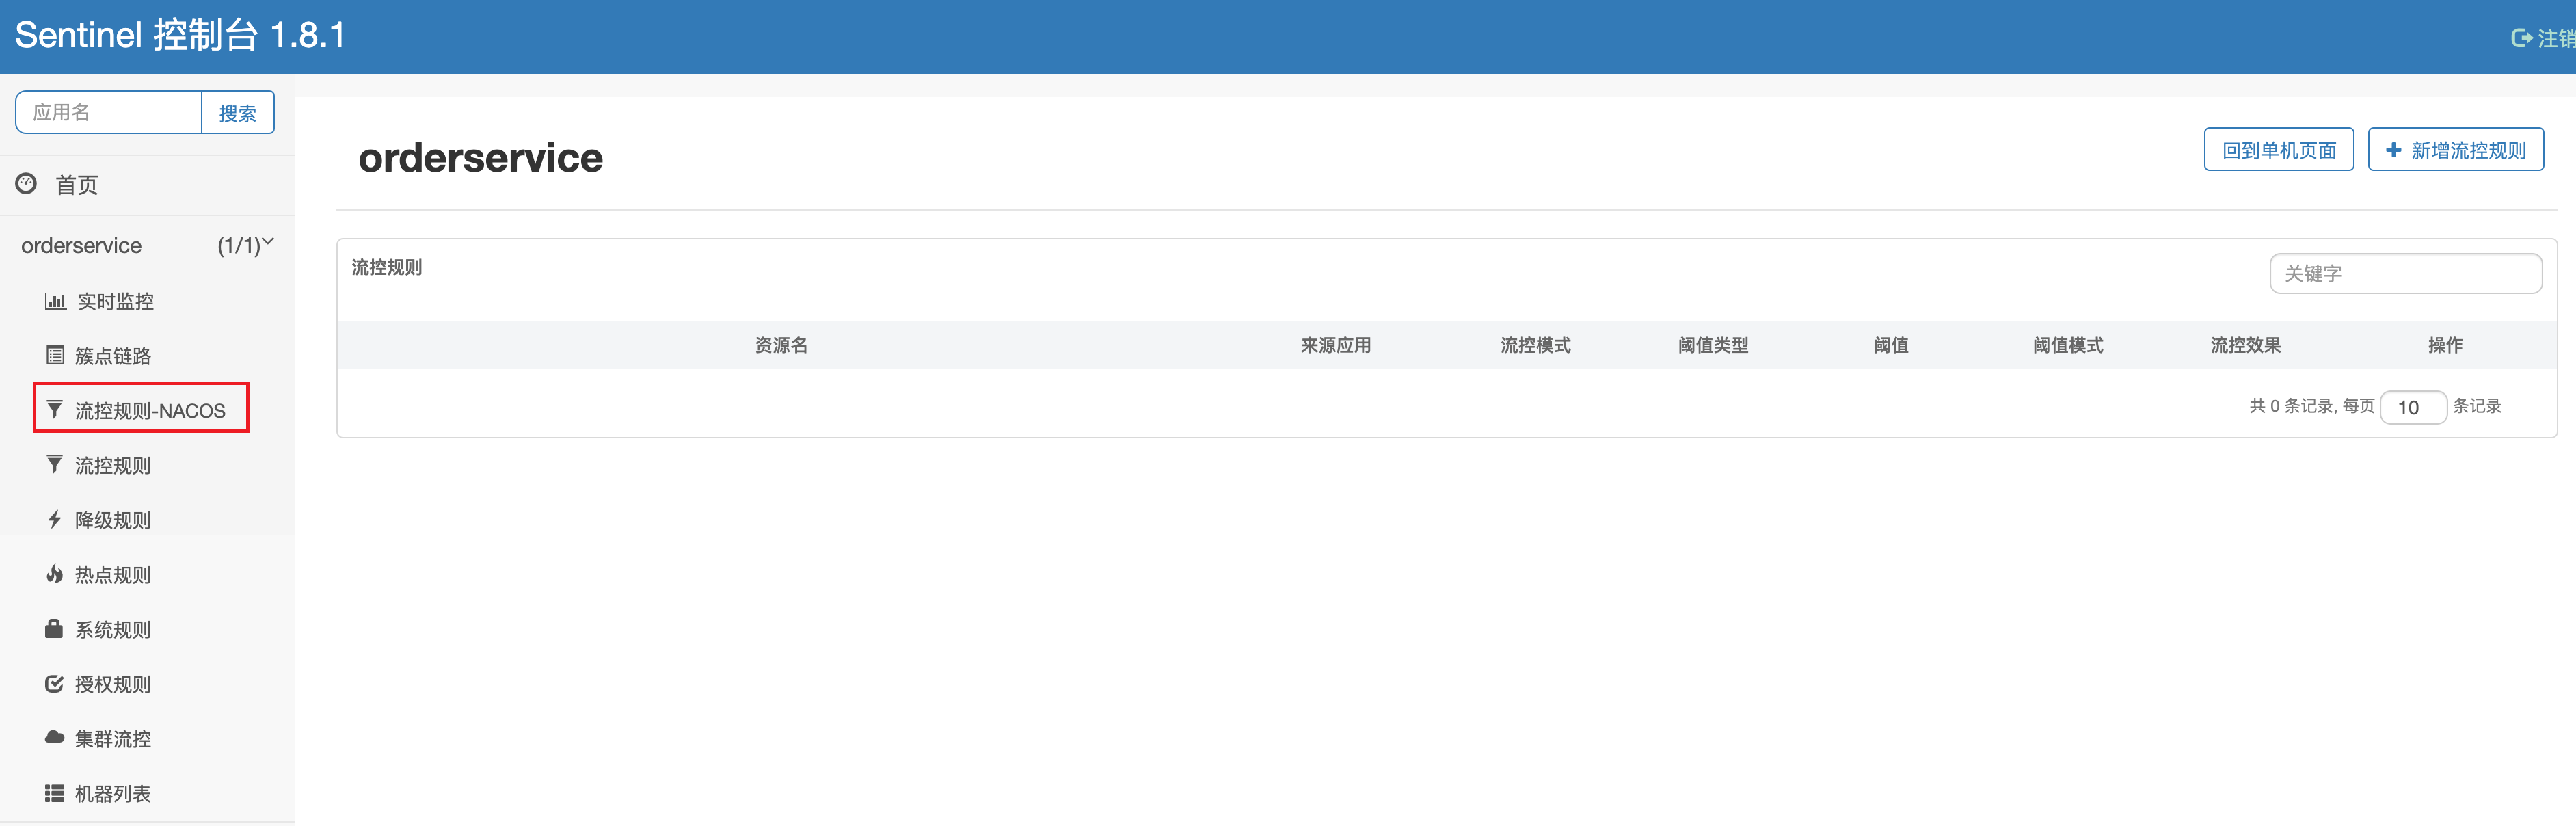This screenshot has width=2576, height=826.
Task: Open 实时监控 in the sidebar
Action: coord(116,301)
